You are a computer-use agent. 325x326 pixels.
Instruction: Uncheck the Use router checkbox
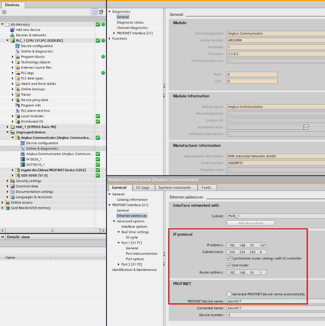pyautogui.click(x=229, y=265)
